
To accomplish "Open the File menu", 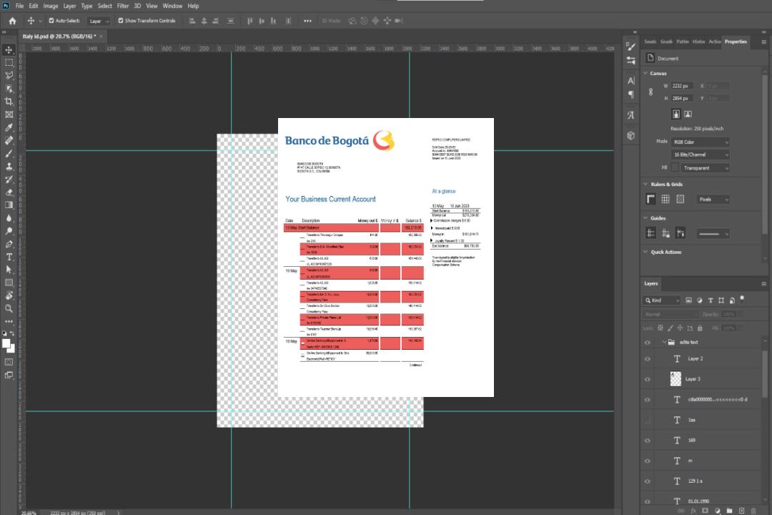I will click(x=20, y=6).
